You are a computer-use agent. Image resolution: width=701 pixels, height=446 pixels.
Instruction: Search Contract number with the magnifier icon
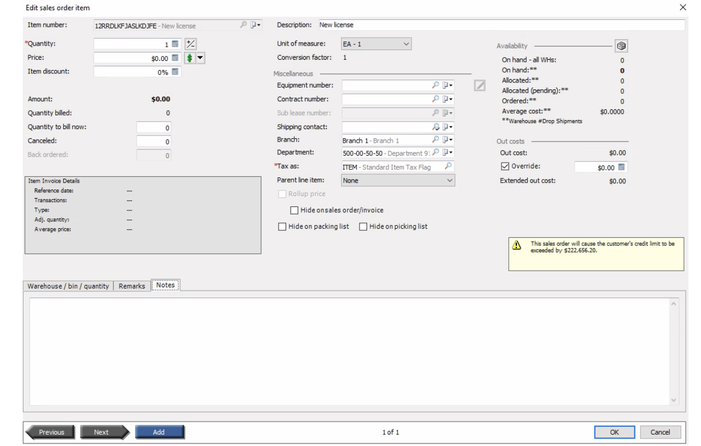tap(436, 99)
